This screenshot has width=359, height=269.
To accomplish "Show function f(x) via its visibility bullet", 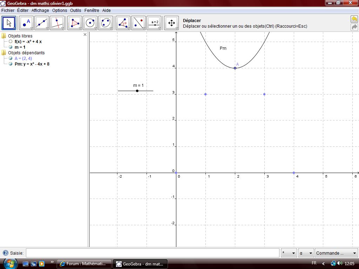I will (x=11, y=42).
